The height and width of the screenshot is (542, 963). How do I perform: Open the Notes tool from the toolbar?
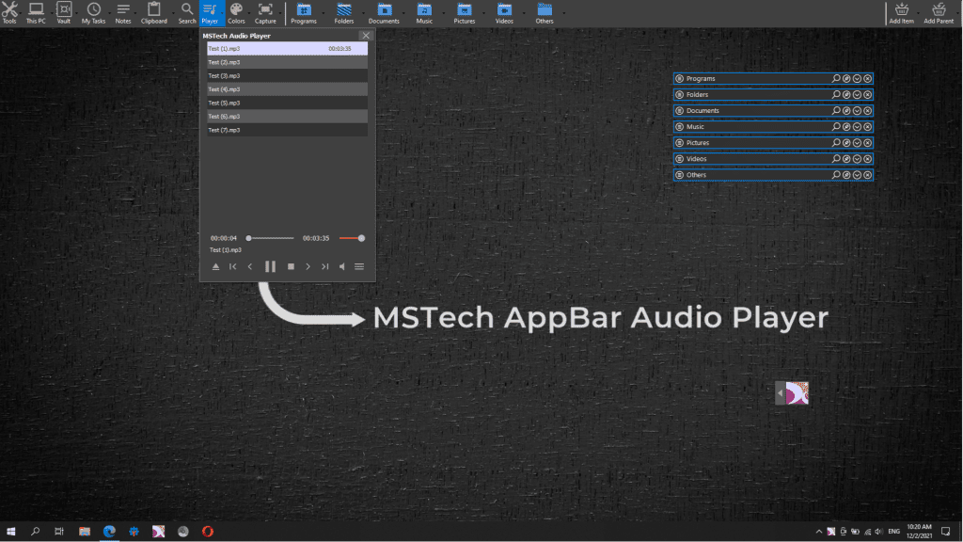click(123, 12)
